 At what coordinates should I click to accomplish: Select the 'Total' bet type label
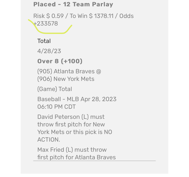pos(44,41)
